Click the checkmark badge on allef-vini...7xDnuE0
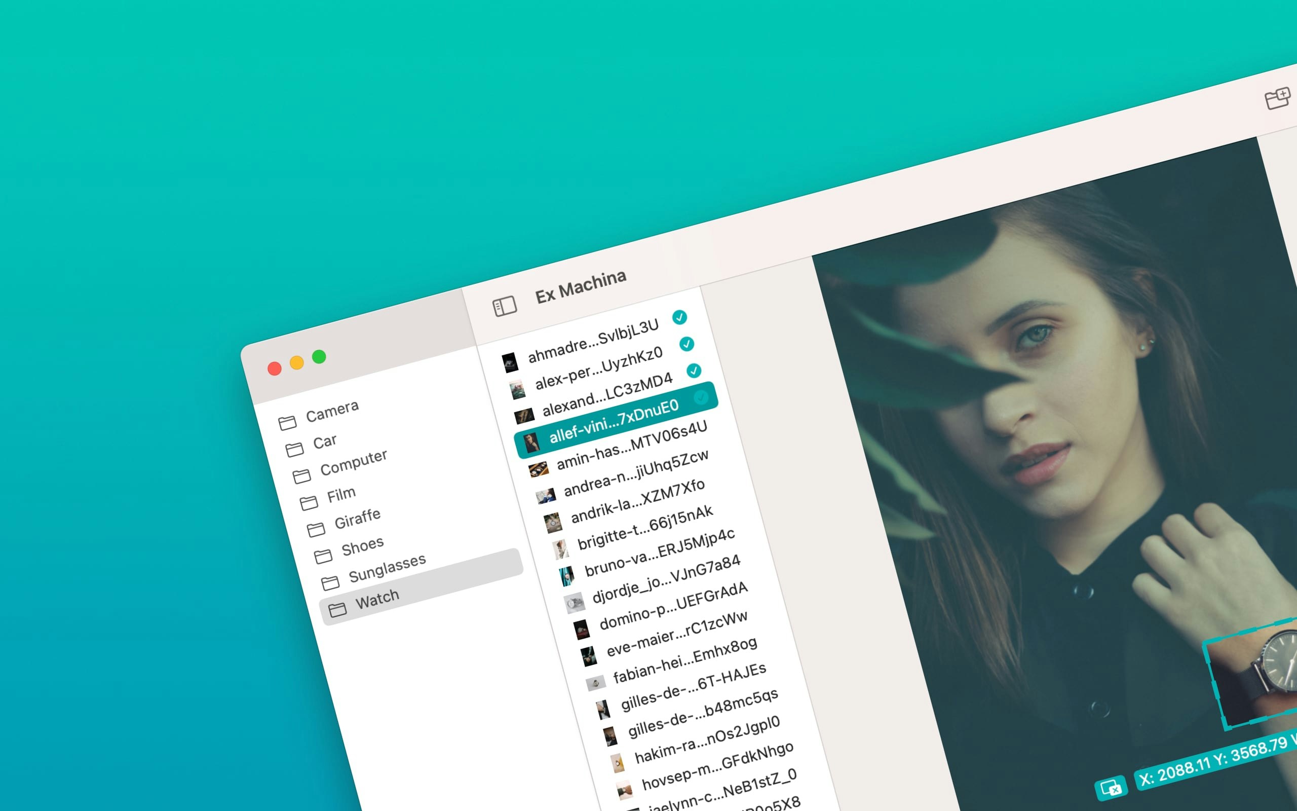The width and height of the screenshot is (1297, 811). [x=701, y=397]
